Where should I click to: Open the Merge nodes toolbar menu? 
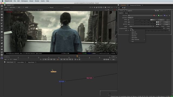[x=2, y=26]
